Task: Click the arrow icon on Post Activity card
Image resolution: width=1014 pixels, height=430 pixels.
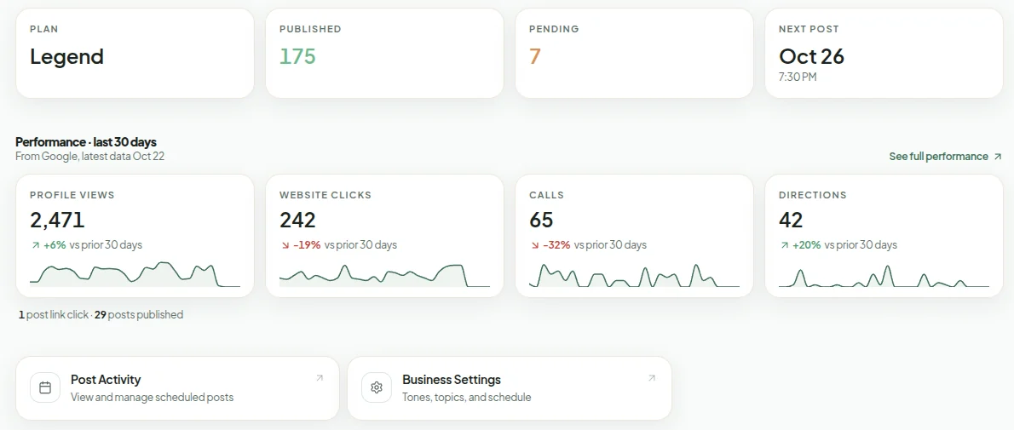Action: click(x=320, y=378)
